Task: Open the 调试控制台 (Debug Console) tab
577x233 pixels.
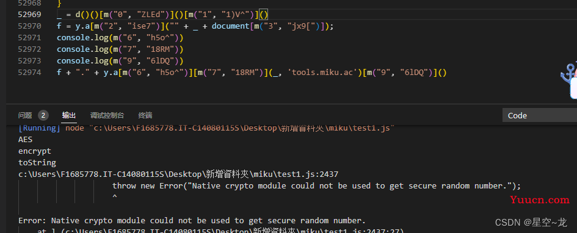Action: (107, 115)
